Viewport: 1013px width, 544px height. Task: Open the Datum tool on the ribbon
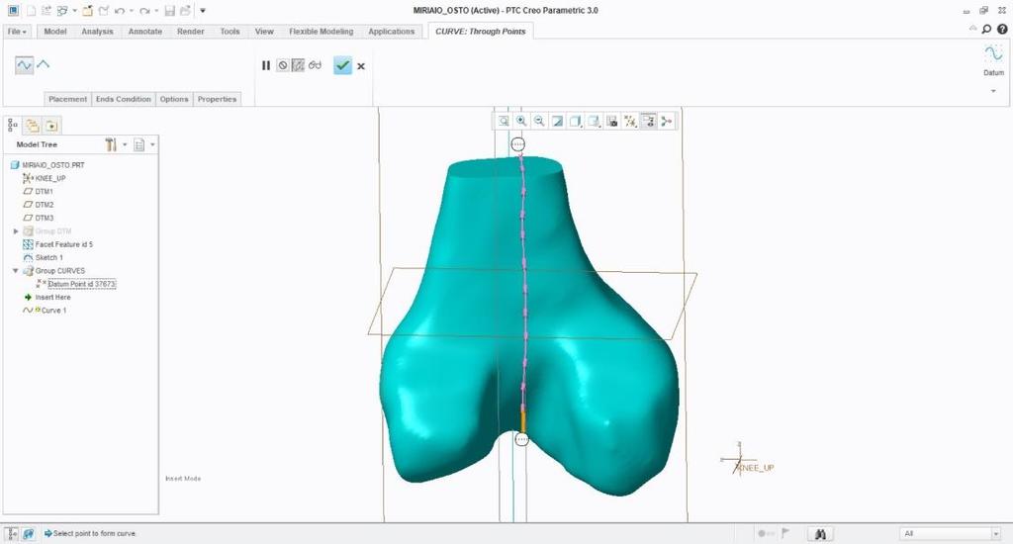pyautogui.click(x=993, y=59)
